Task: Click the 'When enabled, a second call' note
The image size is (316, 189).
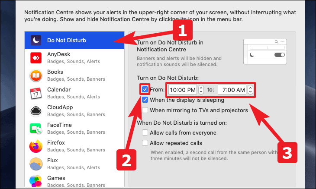Action: (214, 155)
